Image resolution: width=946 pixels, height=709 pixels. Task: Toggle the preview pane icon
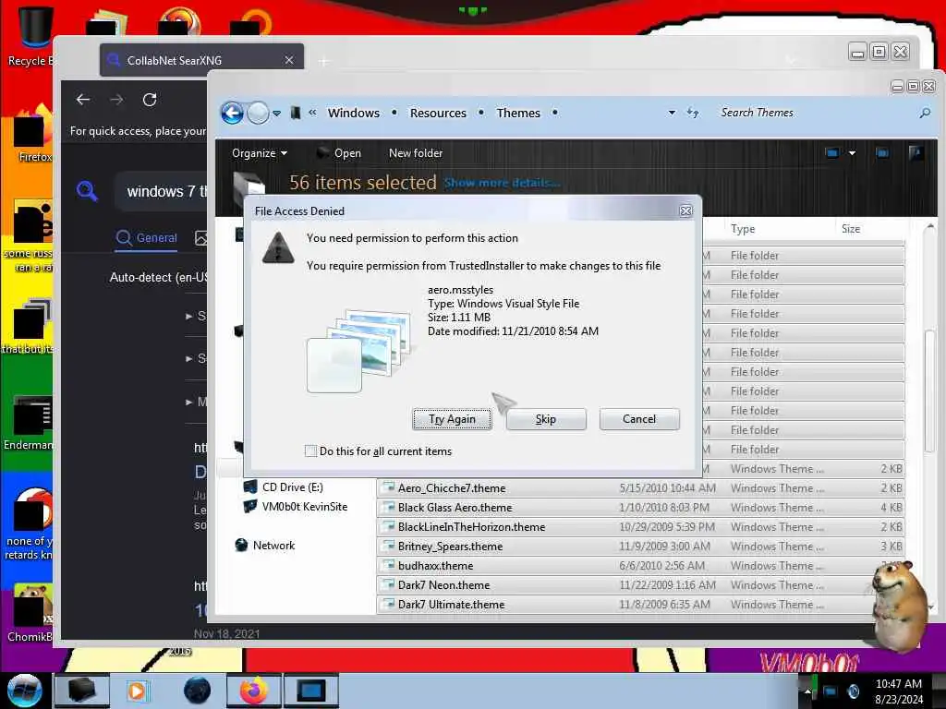882,153
